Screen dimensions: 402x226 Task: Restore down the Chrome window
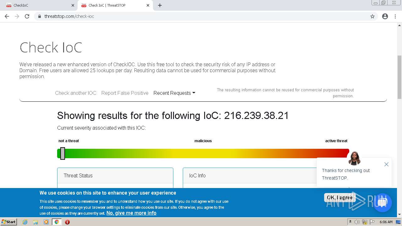pos(383,3)
